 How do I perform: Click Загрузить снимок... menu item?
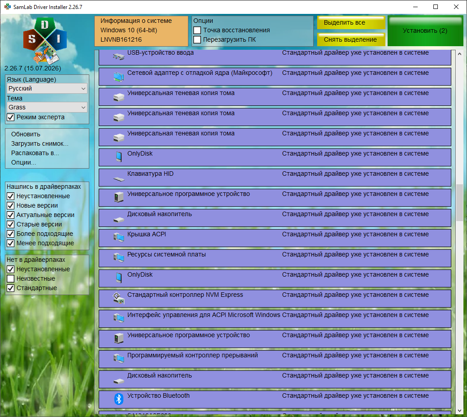[x=39, y=144]
